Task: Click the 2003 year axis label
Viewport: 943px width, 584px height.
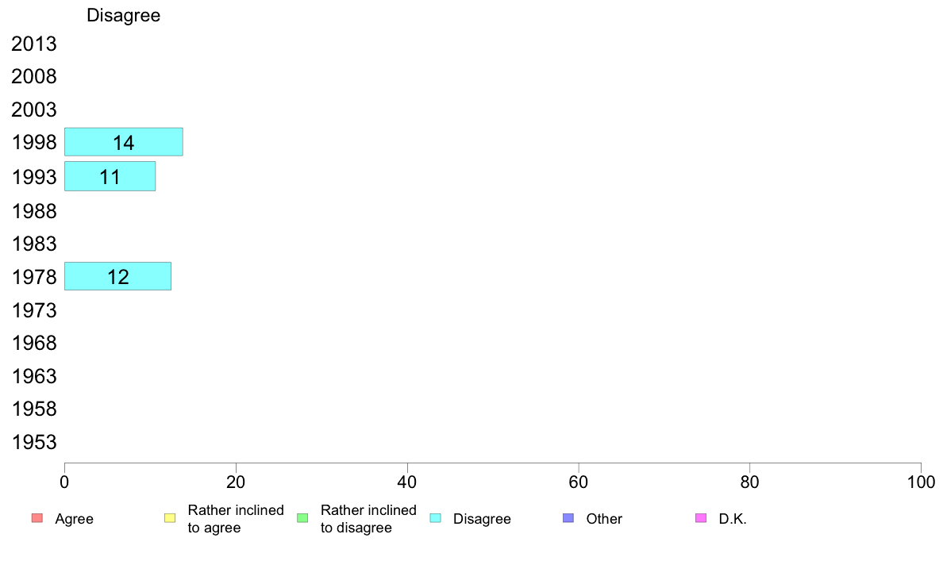Action: click(x=33, y=109)
